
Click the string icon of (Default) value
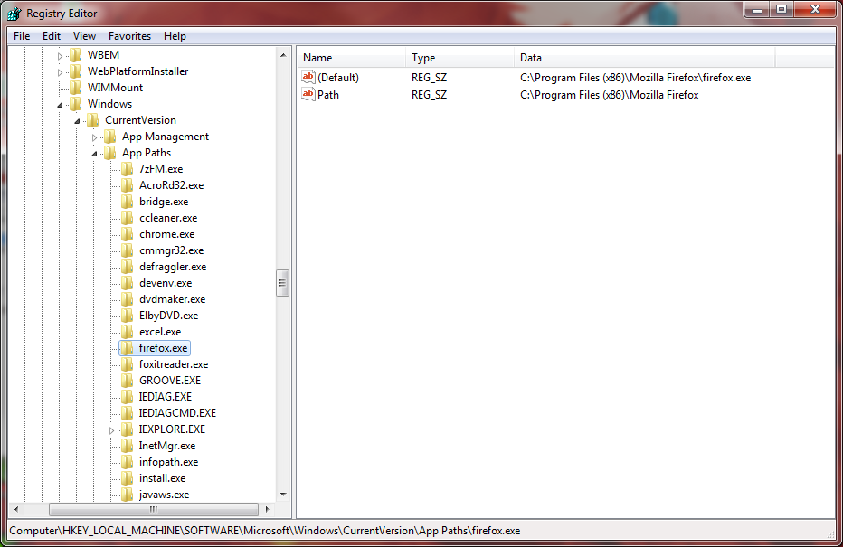tap(308, 78)
